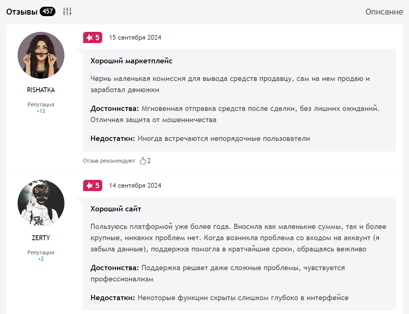
Task: Open the review titled Хороший сайт
Action: [116, 209]
